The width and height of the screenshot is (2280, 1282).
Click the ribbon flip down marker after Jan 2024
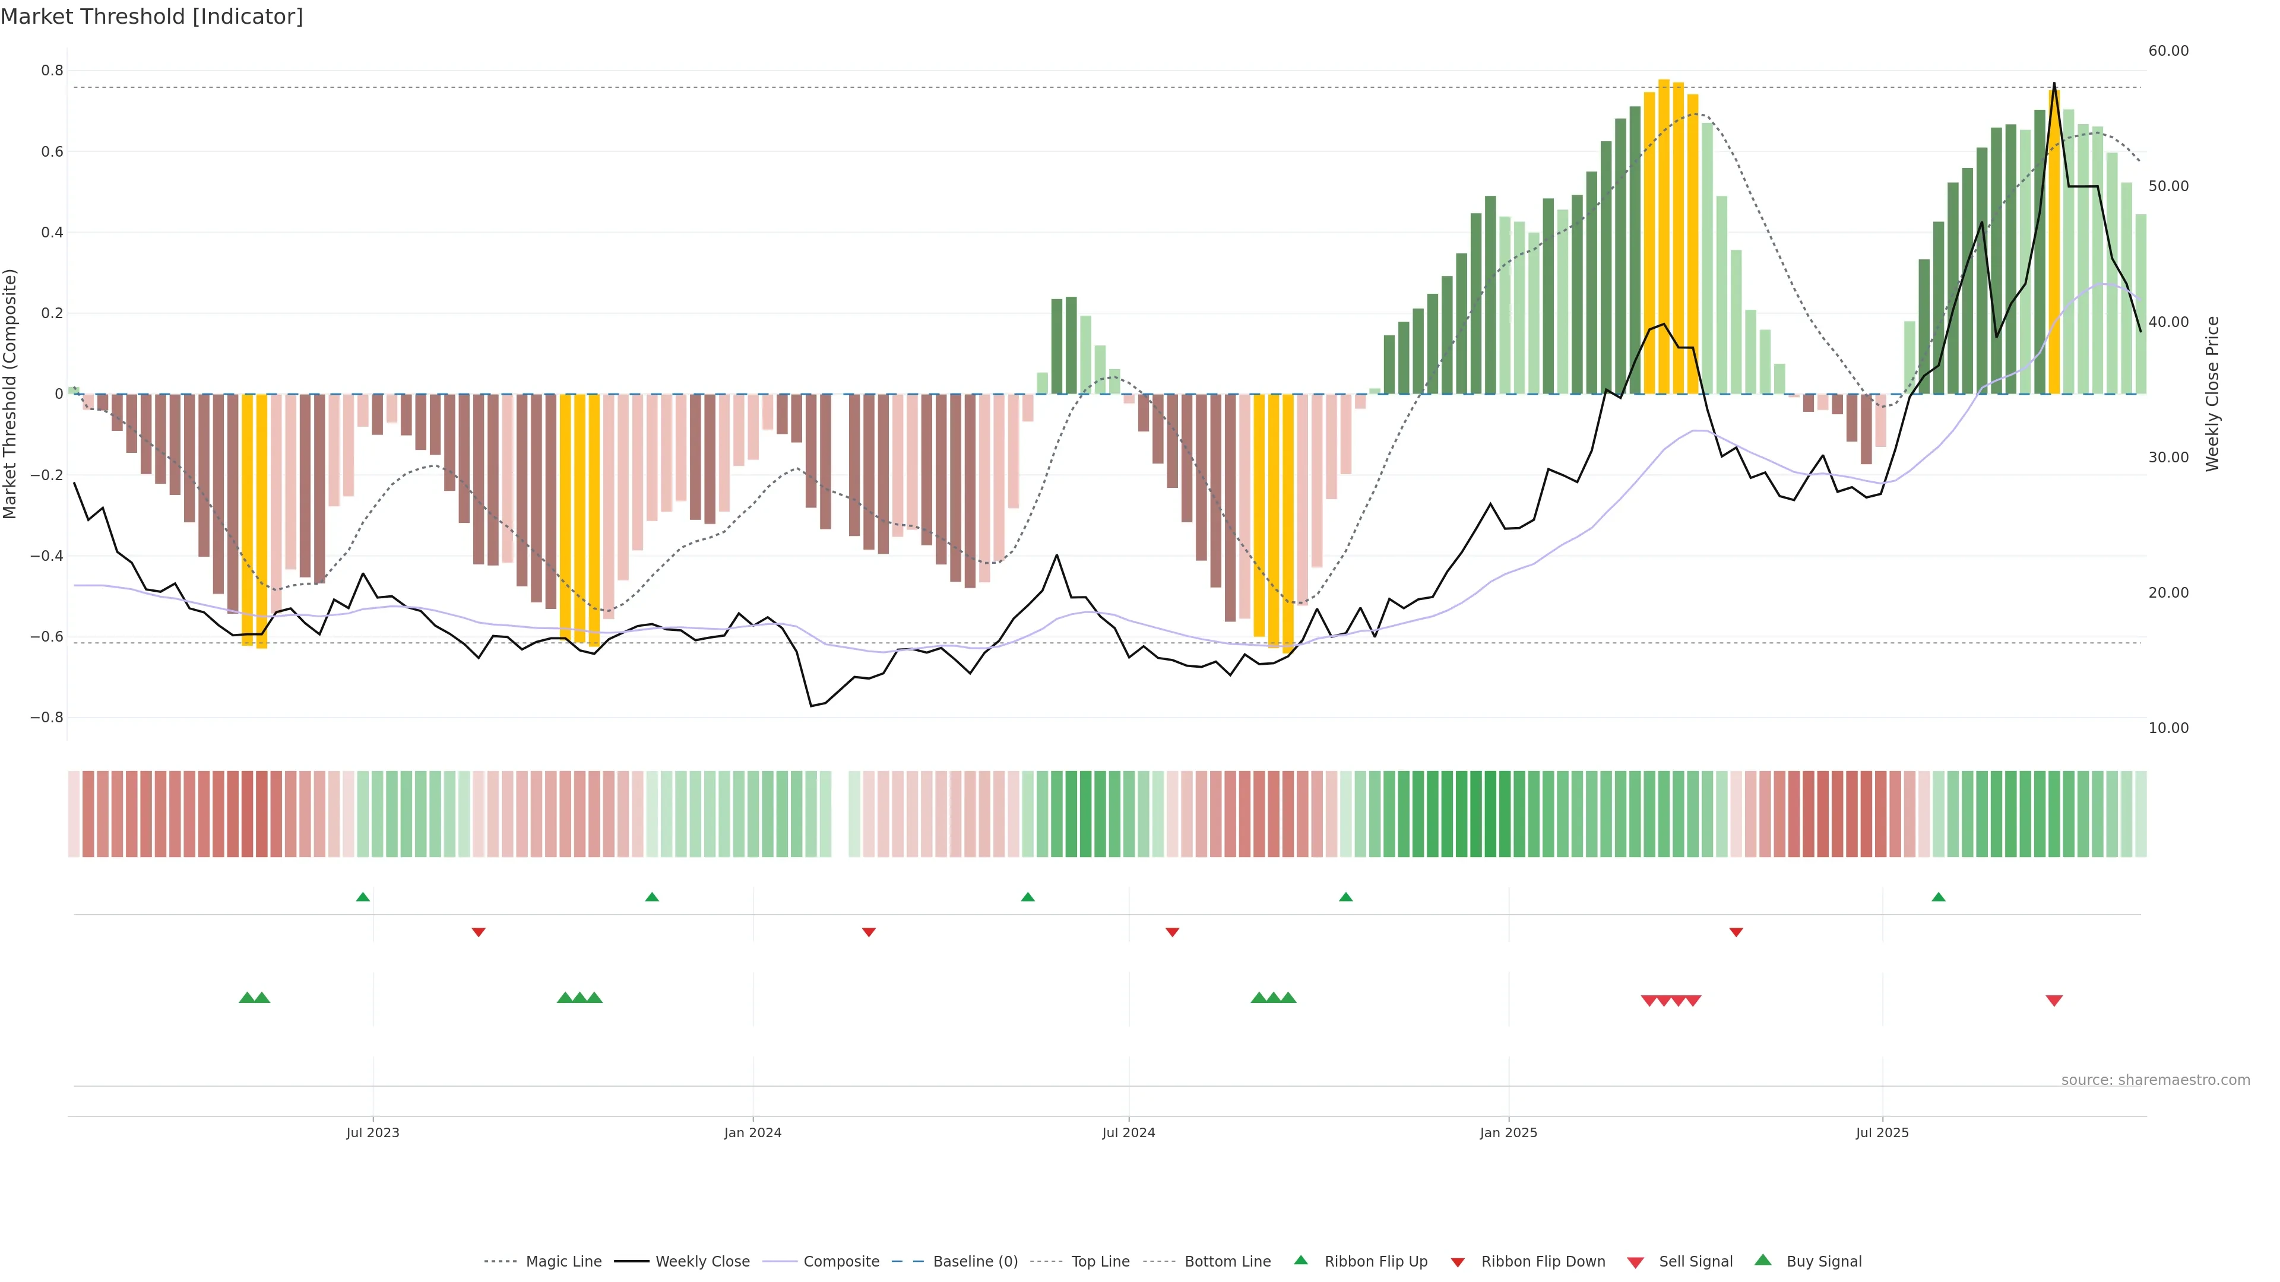[869, 932]
